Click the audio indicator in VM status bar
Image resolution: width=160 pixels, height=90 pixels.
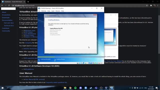coord(81,63)
